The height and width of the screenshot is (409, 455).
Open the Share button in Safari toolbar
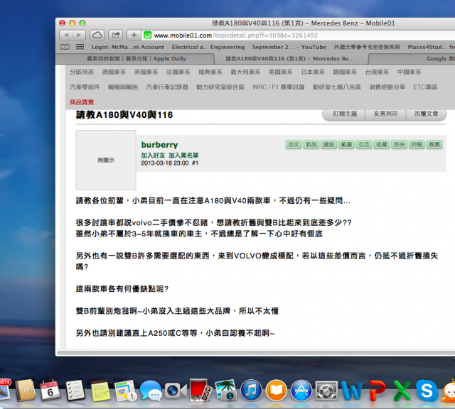pos(115,36)
